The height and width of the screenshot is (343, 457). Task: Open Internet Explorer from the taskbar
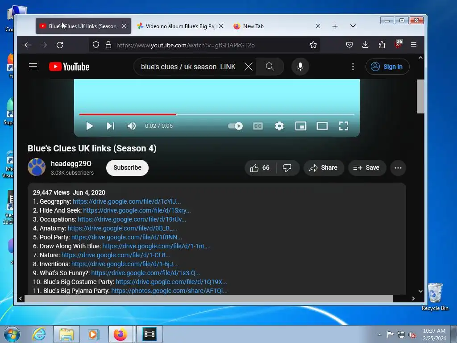[x=39, y=334]
